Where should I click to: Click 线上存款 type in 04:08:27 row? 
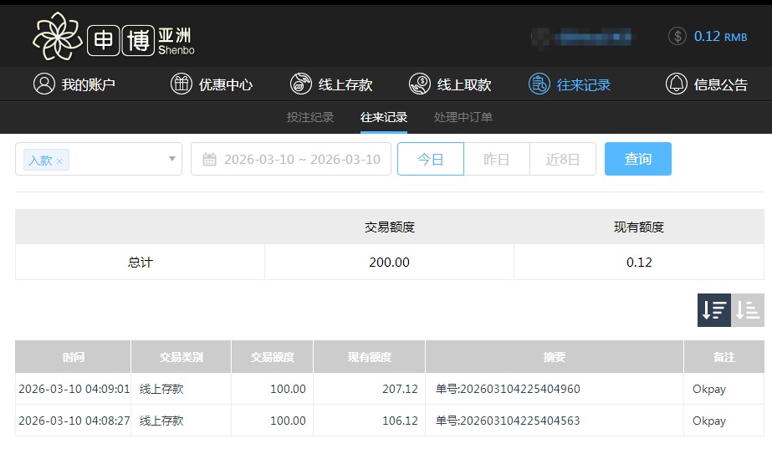161,421
